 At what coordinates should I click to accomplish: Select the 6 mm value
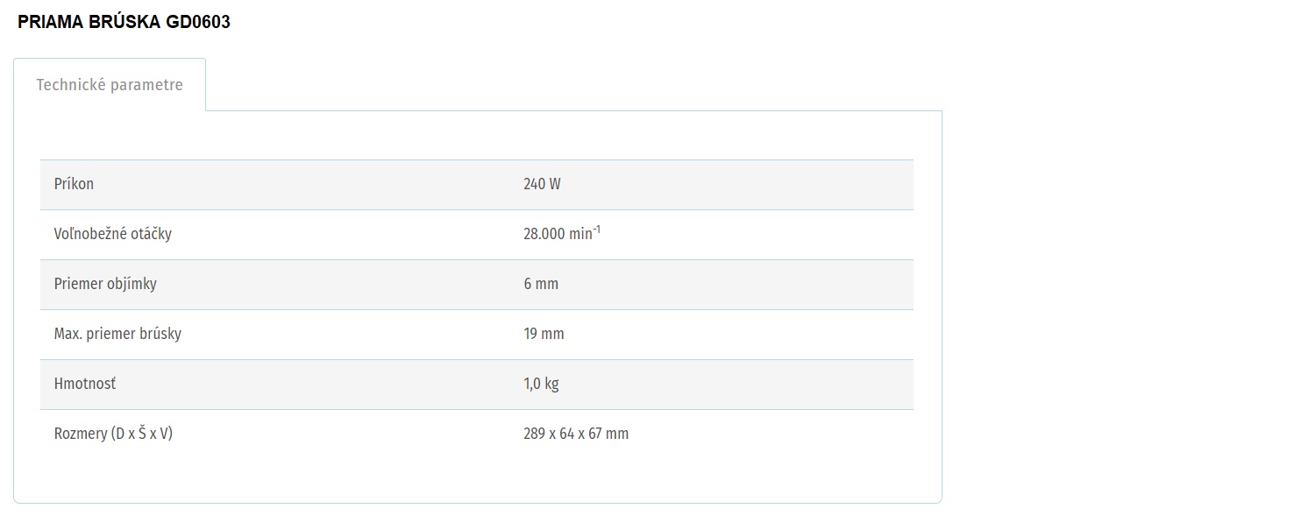coord(541,284)
